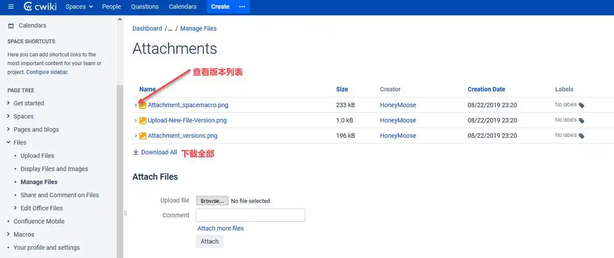The height and width of the screenshot is (258, 614).
Task: Open HoneyMoose profile in Upload-New-File-Version.png row
Action: pos(398,120)
